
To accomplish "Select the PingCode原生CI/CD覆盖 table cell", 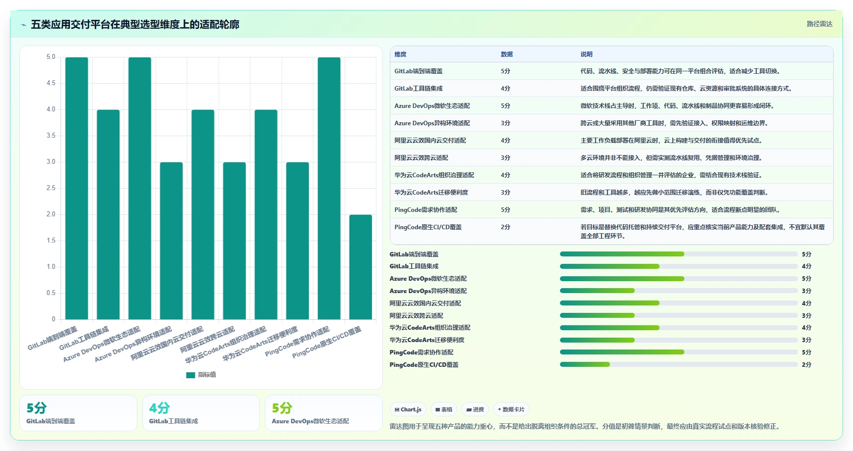I will [x=428, y=227].
